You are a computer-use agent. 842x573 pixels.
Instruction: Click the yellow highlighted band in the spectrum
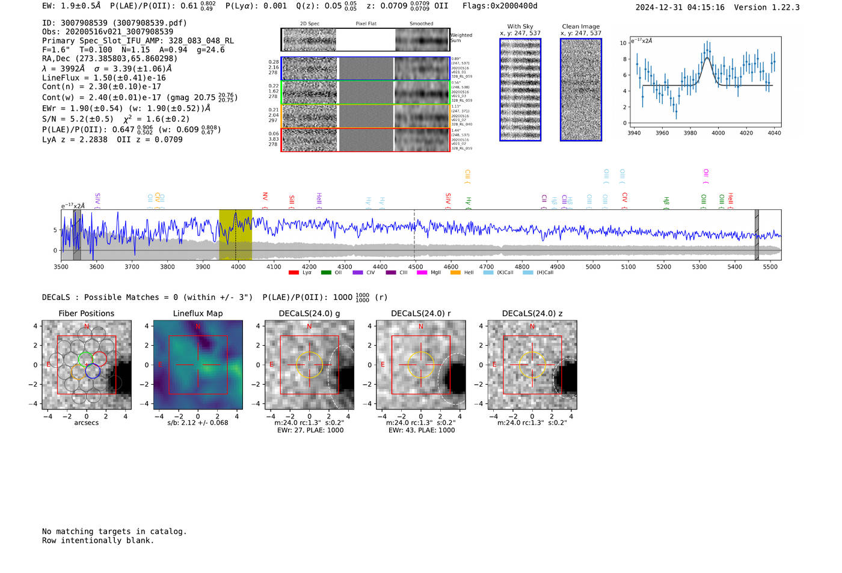point(235,235)
